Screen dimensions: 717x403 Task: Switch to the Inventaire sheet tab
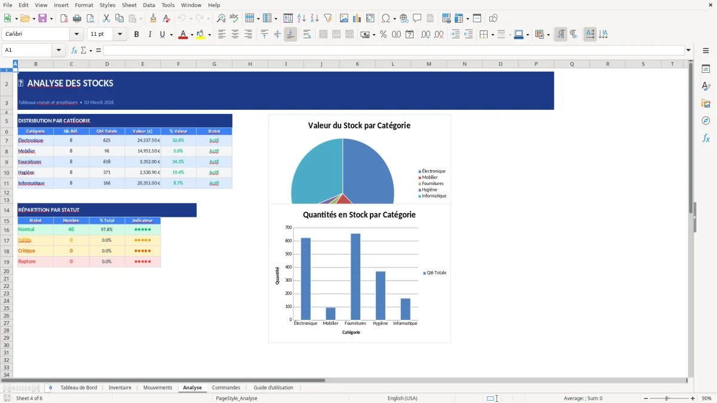(x=120, y=387)
